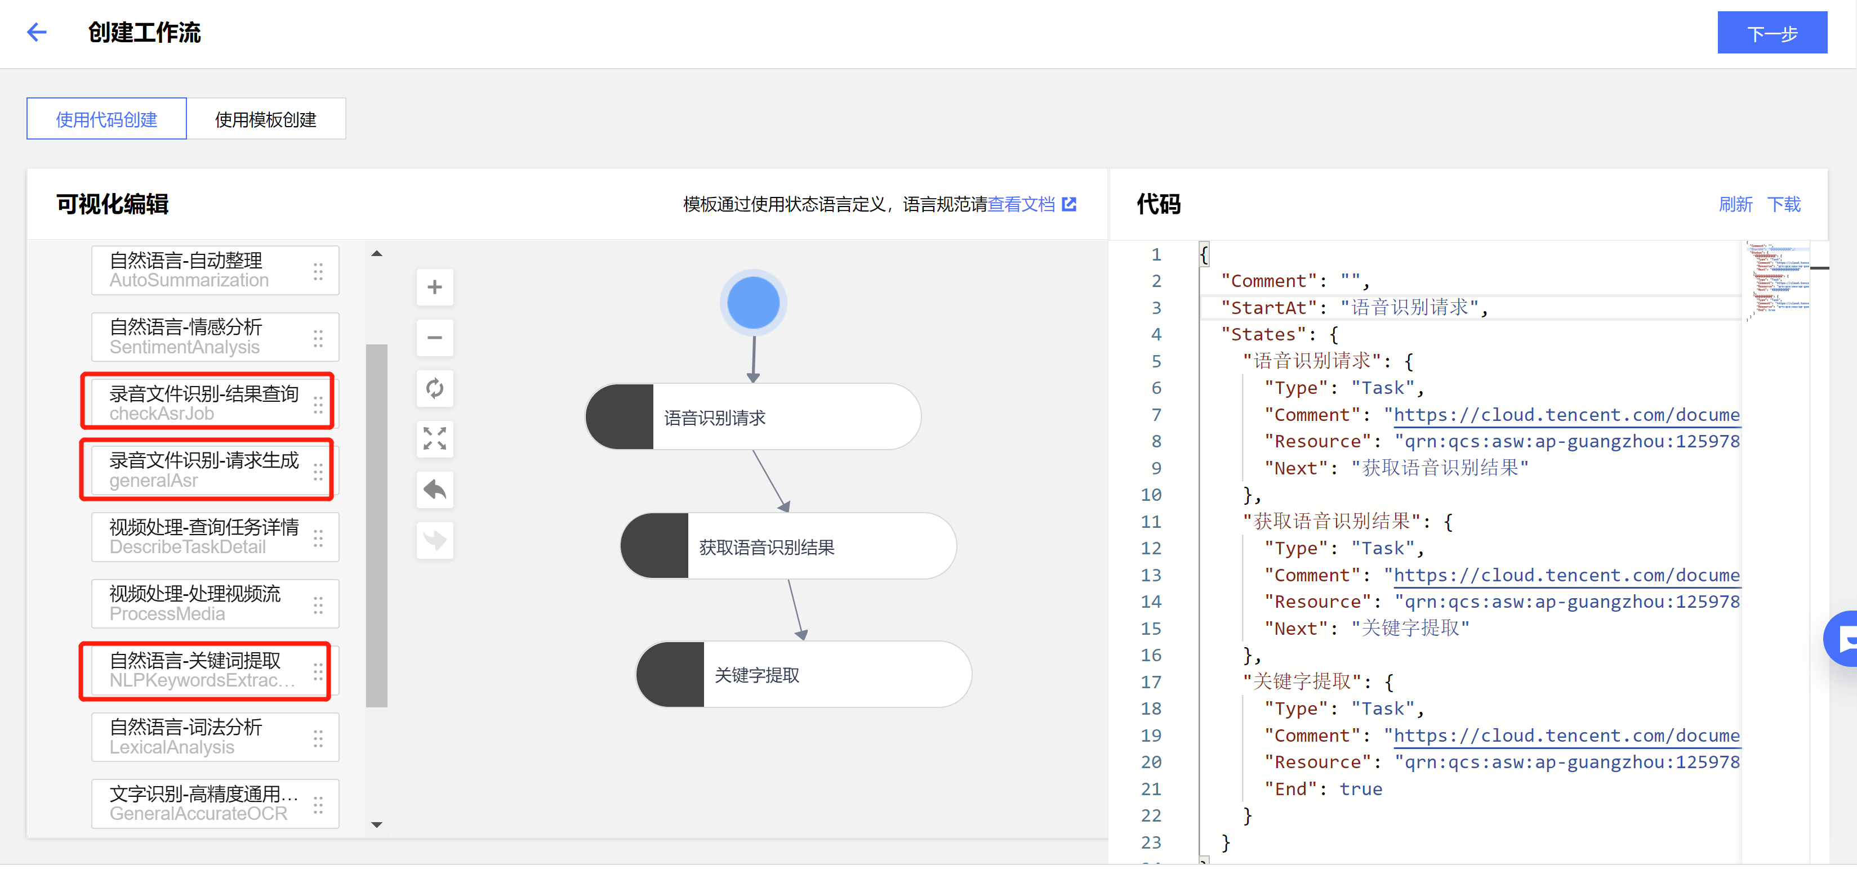Click the 下一步 button
This screenshot has width=1857, height=870.
[1771, 33]
